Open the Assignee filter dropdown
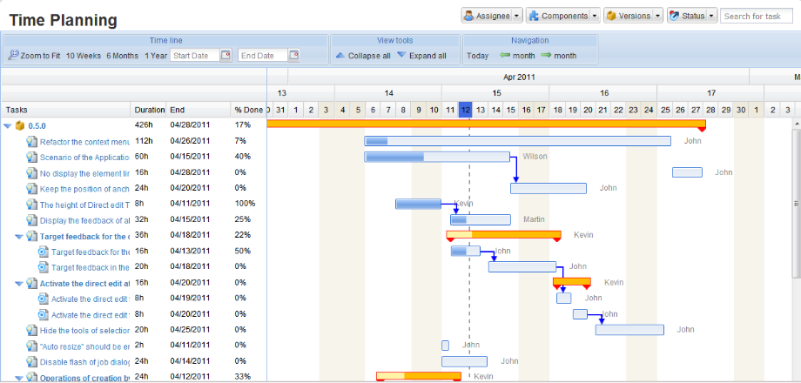Screen dimensions: 801x383 pyautogui.click(x=492, y=16)
